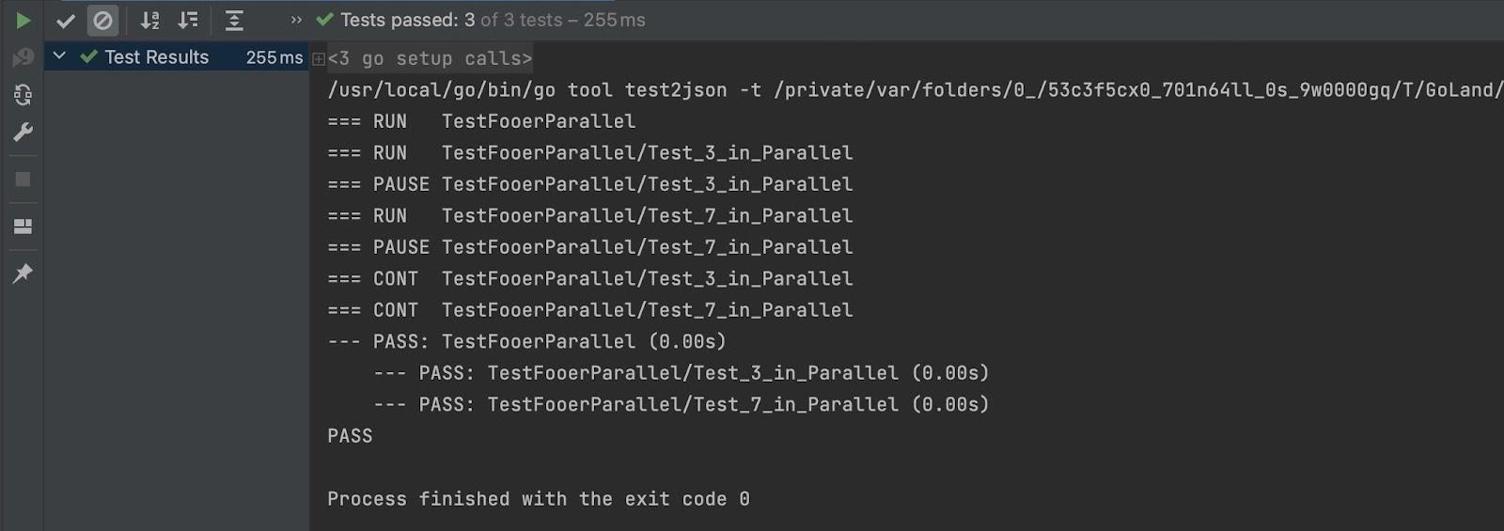The image size is (1504, 531).
Task: Click the '<3 go setup calls>' folded text
Action: point(430,58)
